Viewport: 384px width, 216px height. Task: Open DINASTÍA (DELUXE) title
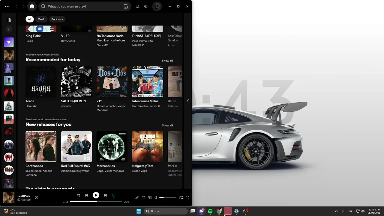(x=147, y=36)
